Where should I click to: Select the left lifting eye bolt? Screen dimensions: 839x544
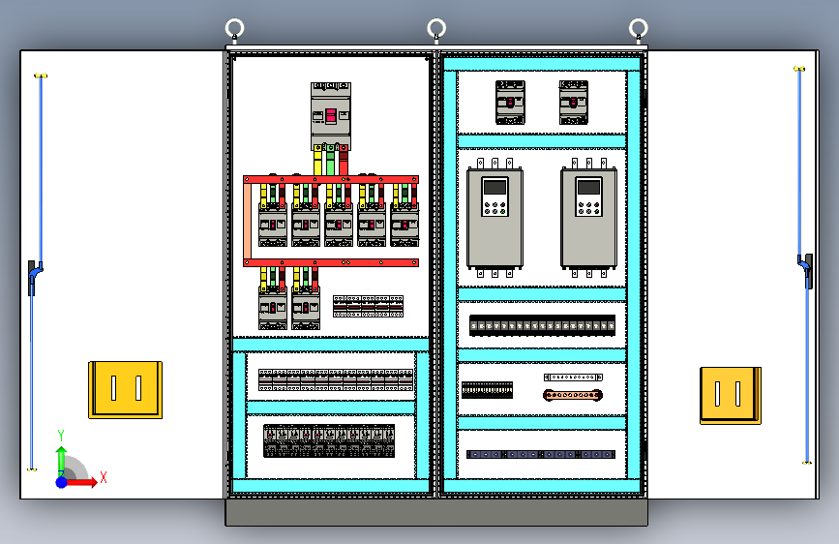coord(234,28)
